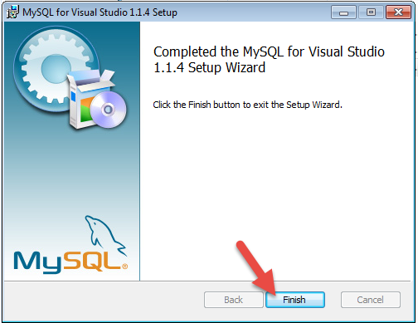Click the red arrow annotation pointing at Finish
418x323 pixels.
[257, 268]
